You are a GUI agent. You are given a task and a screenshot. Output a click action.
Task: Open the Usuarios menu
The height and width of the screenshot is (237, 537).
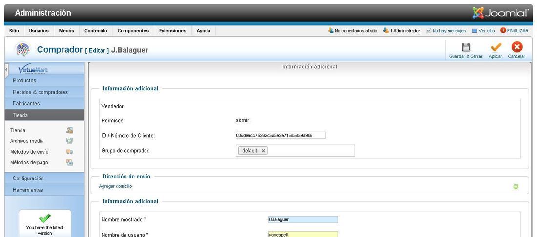39,30
